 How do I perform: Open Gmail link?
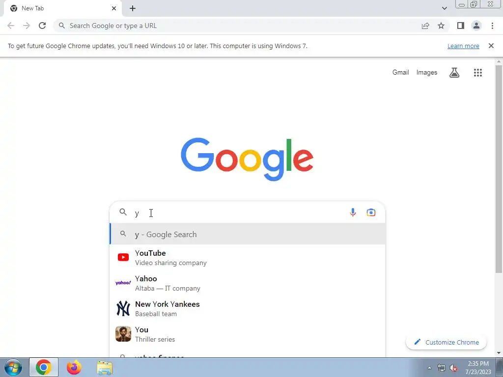pyautogui.click(x=400, y=73)
